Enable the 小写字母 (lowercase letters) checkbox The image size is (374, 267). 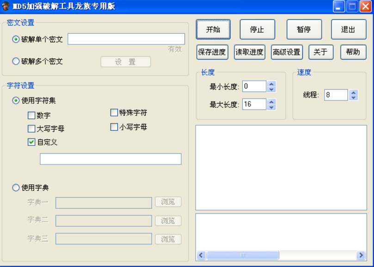113,127
